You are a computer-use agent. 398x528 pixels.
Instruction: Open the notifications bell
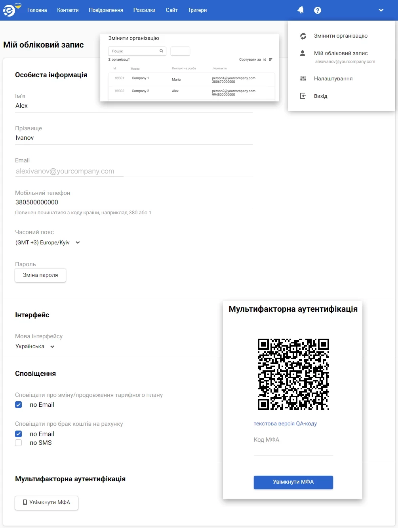(x=301, y=10)
